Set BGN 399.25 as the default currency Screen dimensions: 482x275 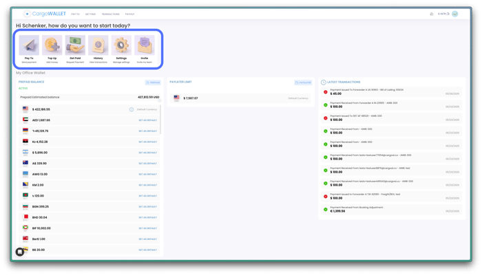click(148, 207)
